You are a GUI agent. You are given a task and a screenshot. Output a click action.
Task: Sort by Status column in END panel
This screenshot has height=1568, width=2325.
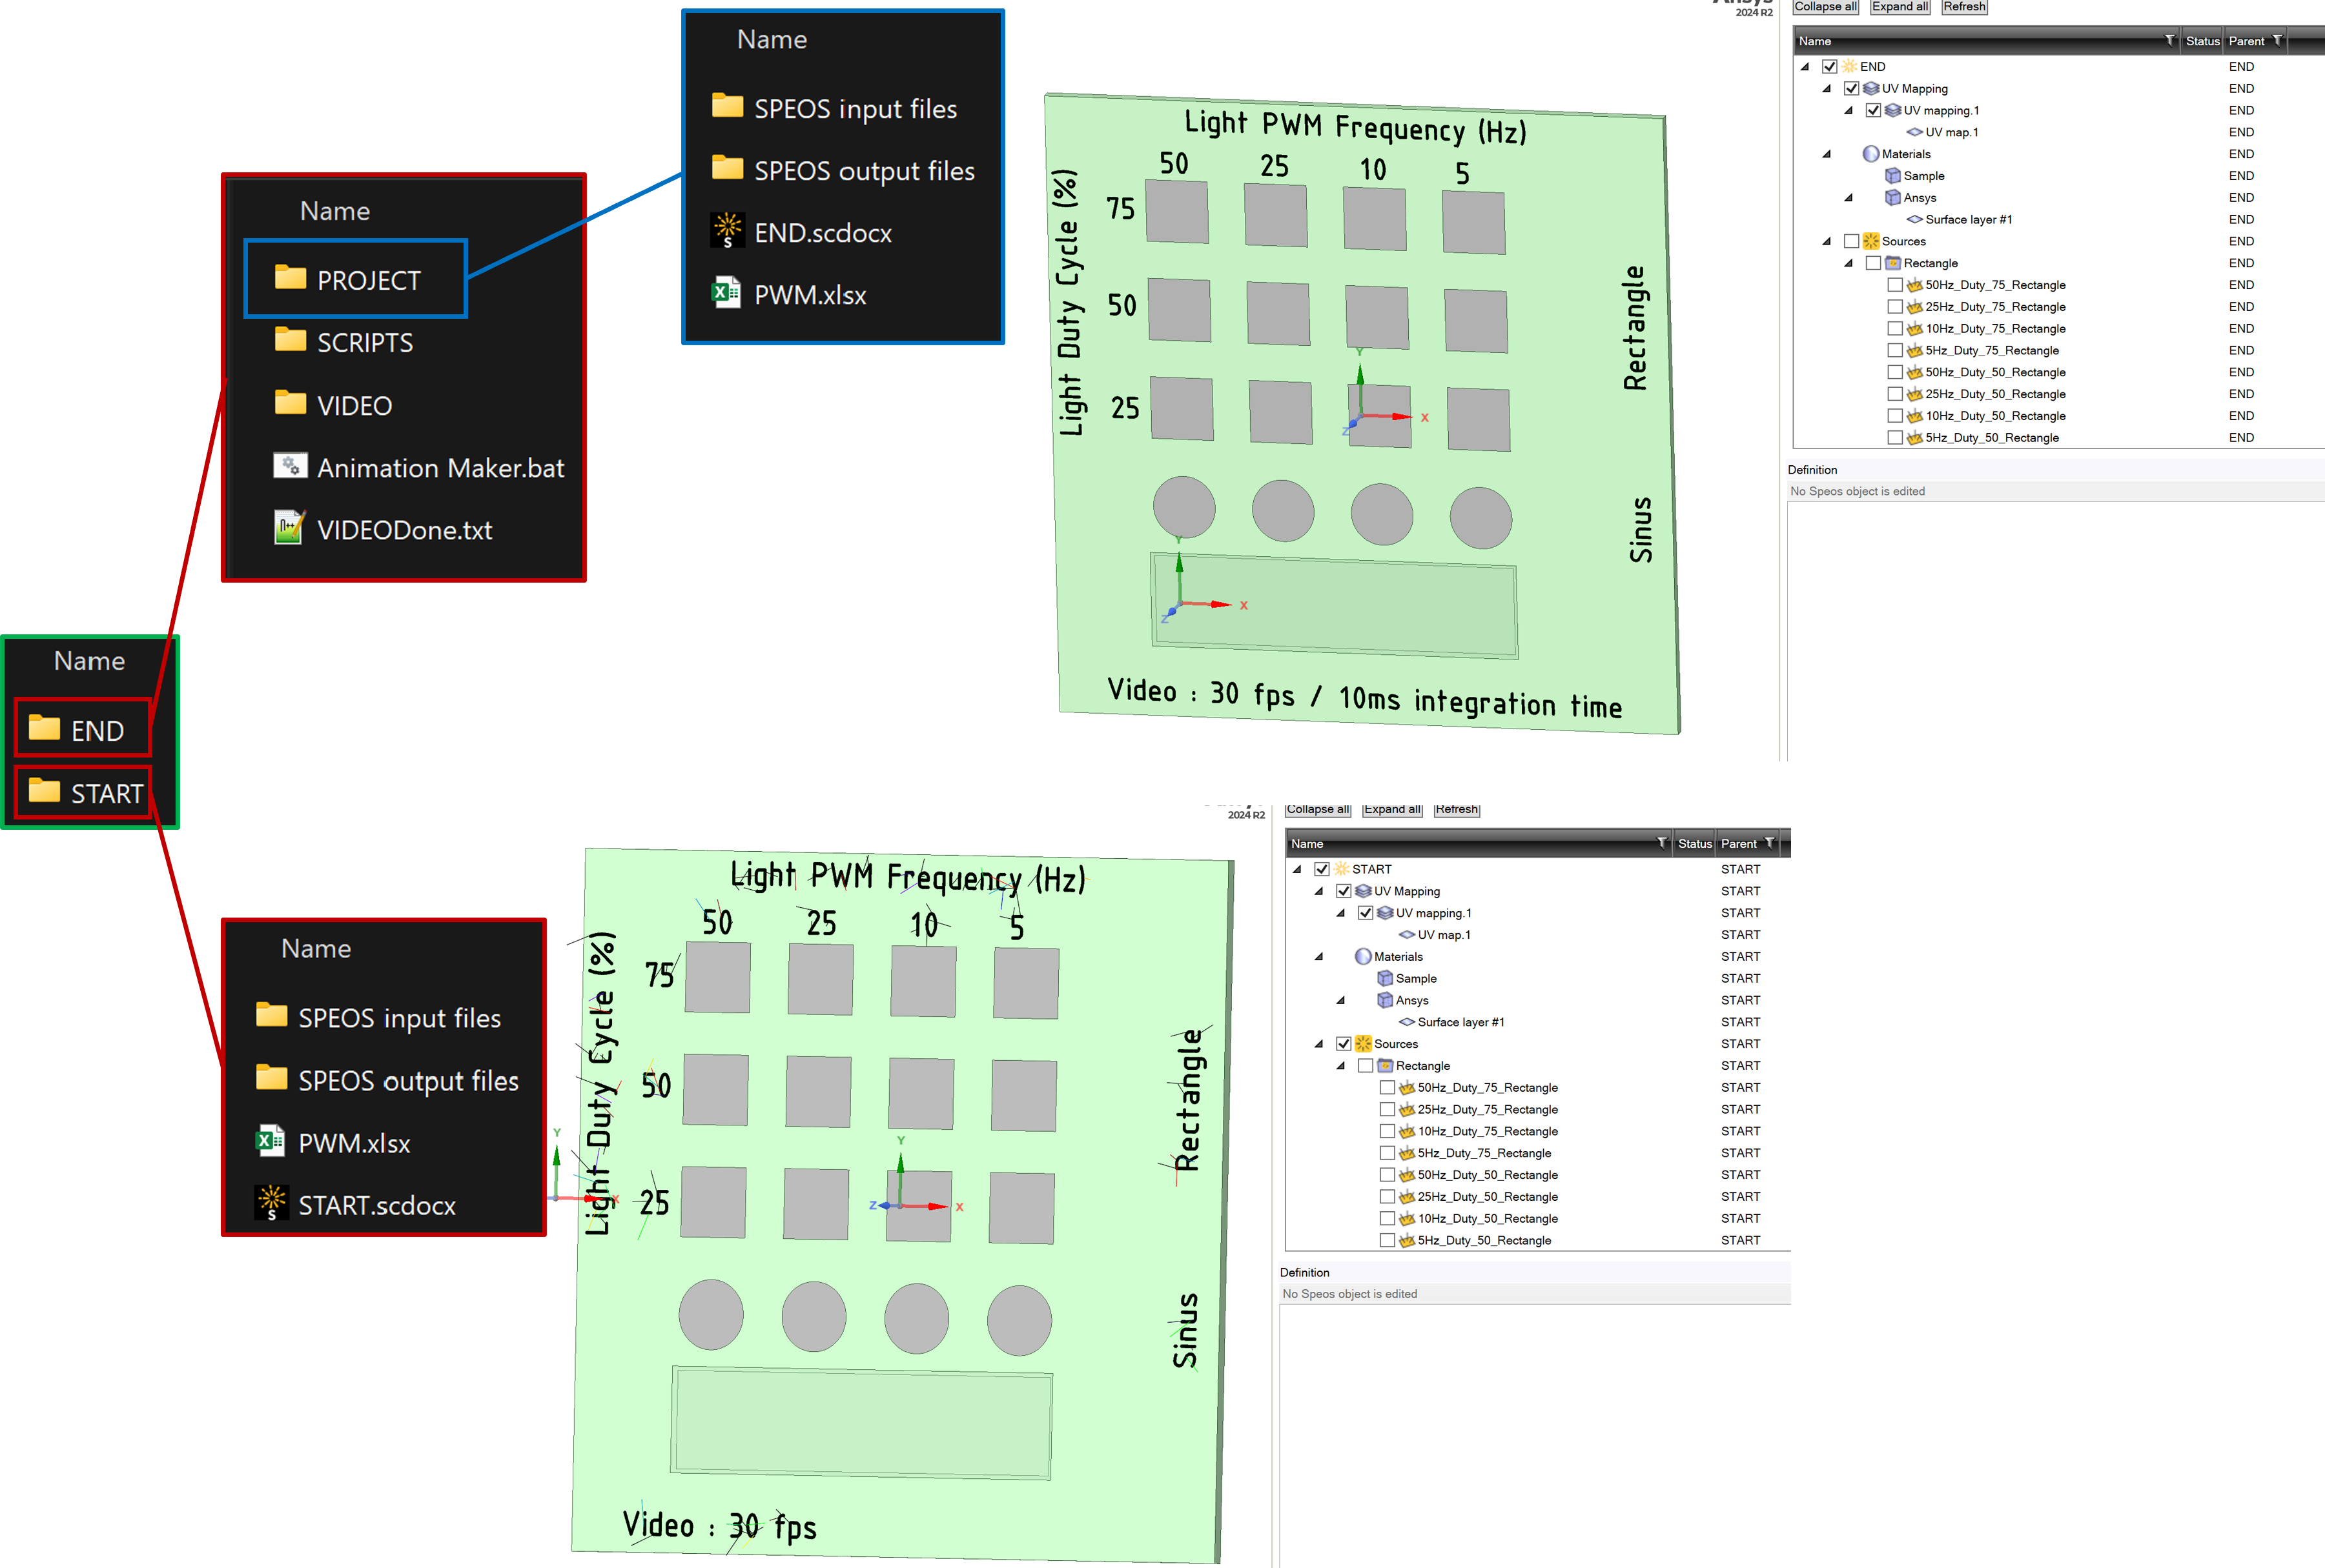click(x=2202, y=41)
